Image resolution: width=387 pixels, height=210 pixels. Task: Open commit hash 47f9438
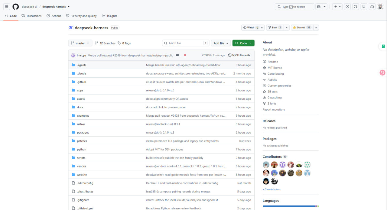pyautogui.click(x=207, y=55)
